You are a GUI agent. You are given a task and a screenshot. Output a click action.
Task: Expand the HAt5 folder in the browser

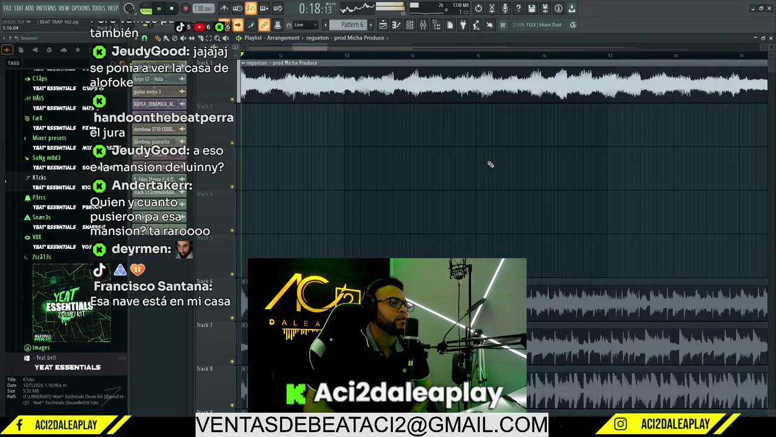[x=38, y=98]
